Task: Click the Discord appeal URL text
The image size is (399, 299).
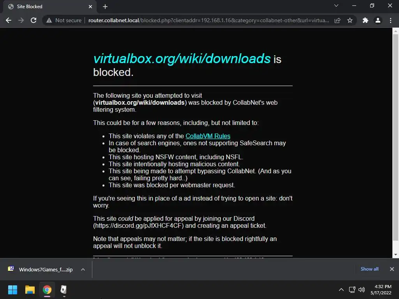Action: [x=138, y=225]
